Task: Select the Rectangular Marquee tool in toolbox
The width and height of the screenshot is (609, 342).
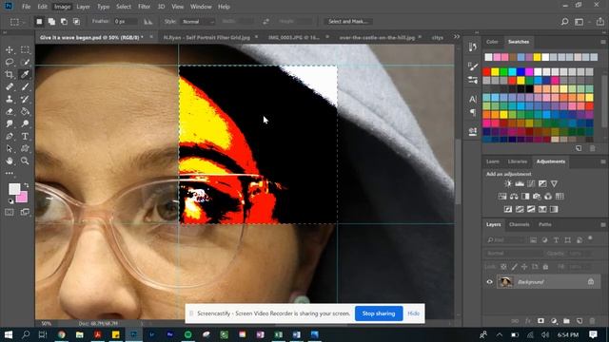Action: [25, 50]
